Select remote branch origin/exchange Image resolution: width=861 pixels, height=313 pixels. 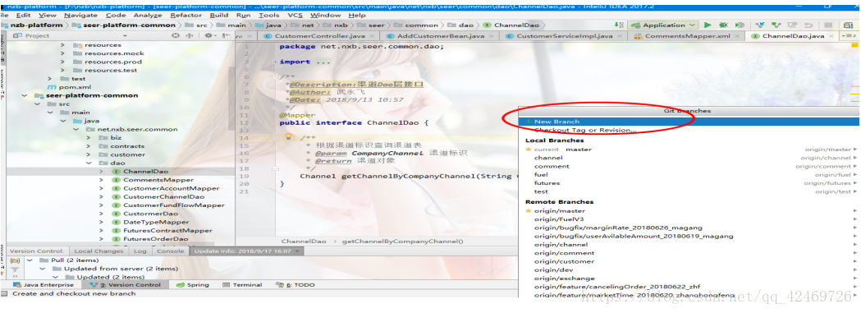pos(689,278)
